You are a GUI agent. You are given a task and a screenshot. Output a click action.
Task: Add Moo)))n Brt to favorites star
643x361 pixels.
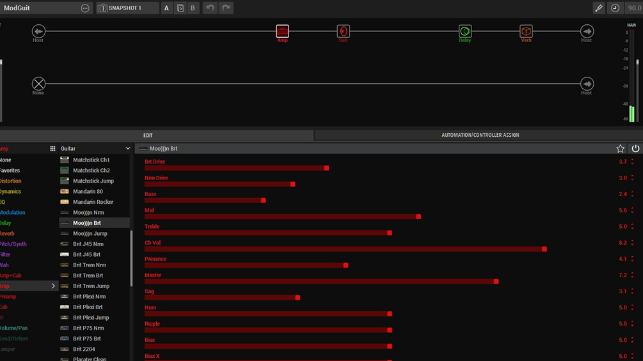(x=620, y=149)
